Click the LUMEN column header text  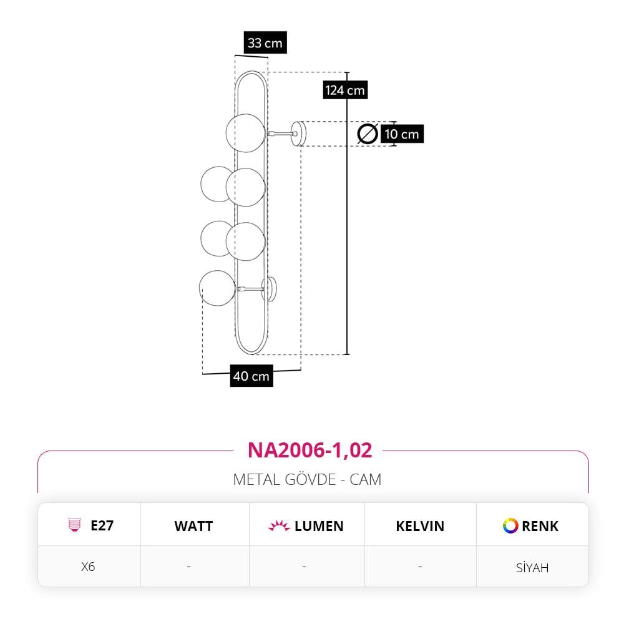pyautogui.click(x=319, y=526)
